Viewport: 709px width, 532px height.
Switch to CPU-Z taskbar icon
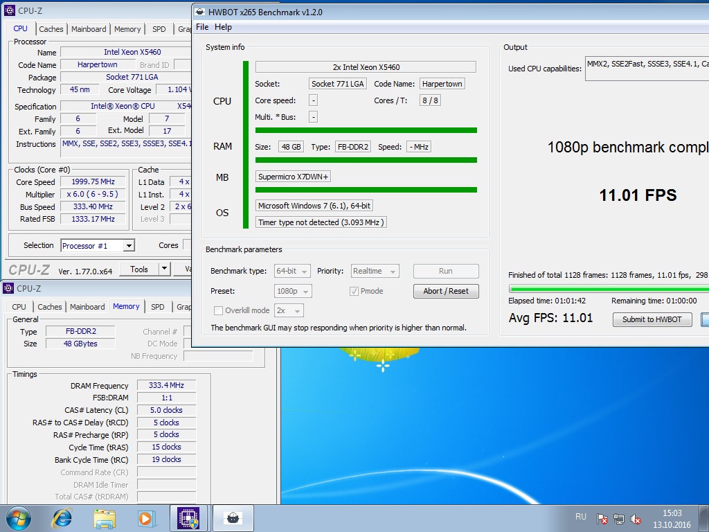pos(188,518)
